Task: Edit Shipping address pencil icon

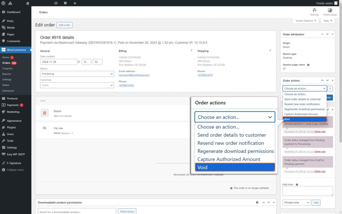Action: (270, 50)
